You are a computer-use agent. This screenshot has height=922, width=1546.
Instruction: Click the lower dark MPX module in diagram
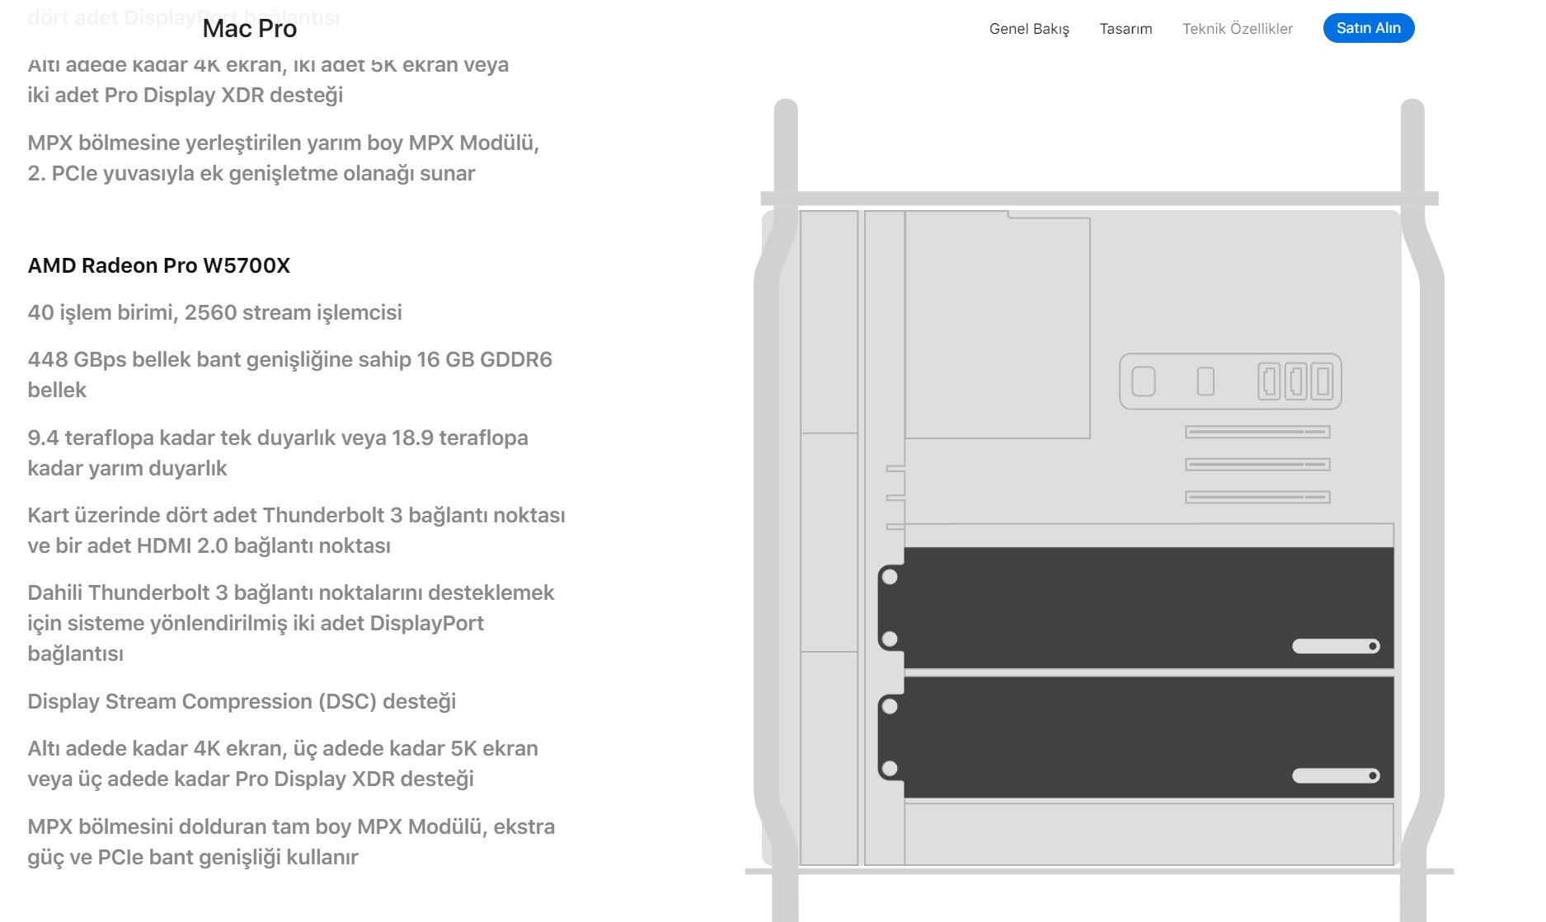click(x=1136, y=737)
